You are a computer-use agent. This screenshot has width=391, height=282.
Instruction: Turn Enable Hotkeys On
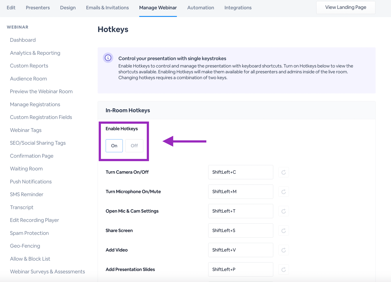(x=114, y=146)
